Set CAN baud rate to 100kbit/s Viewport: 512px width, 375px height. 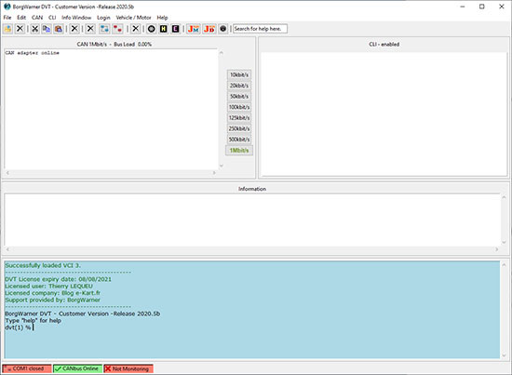pos(239,107)
